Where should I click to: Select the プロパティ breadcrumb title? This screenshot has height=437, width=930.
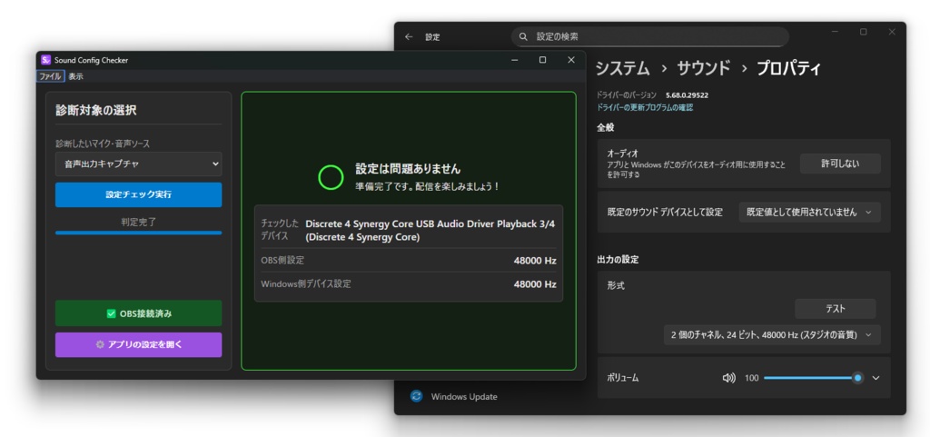pyautogui.click(x=788, y=68)
